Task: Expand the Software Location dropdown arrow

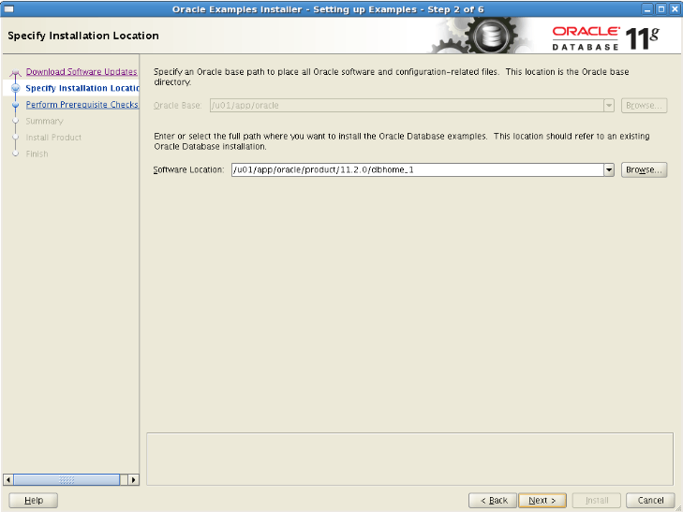Action: tap(609, 169)
